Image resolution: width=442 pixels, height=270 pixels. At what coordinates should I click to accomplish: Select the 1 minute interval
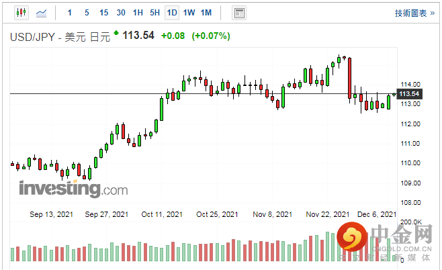(x=70, y=13)
